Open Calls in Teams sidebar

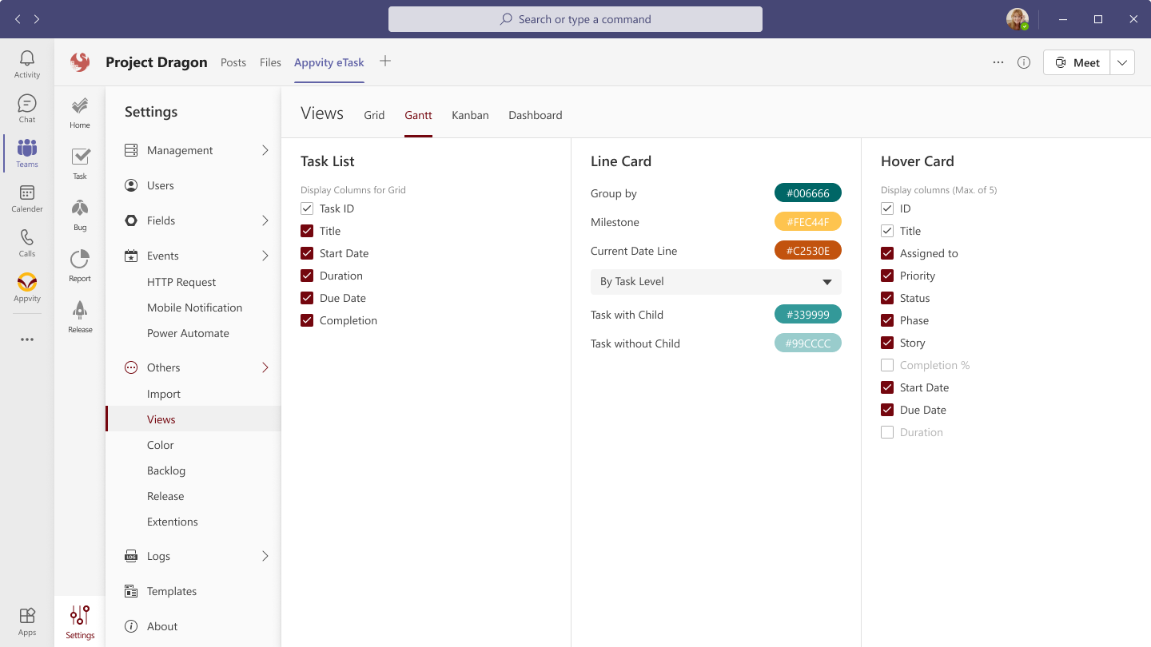[x=27, y=242]
